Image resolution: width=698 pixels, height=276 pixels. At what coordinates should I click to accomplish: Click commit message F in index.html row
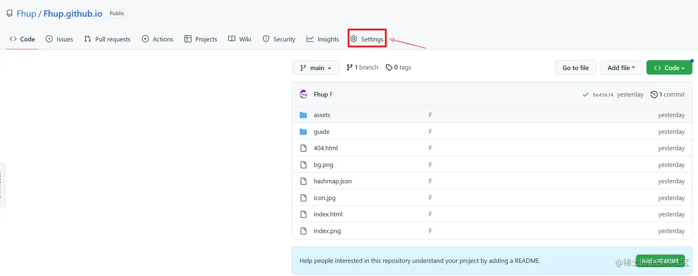click(x=430, y=214)
